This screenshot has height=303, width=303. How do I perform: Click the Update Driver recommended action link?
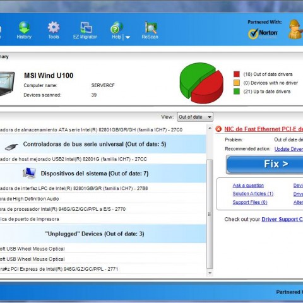pos(288,149)
